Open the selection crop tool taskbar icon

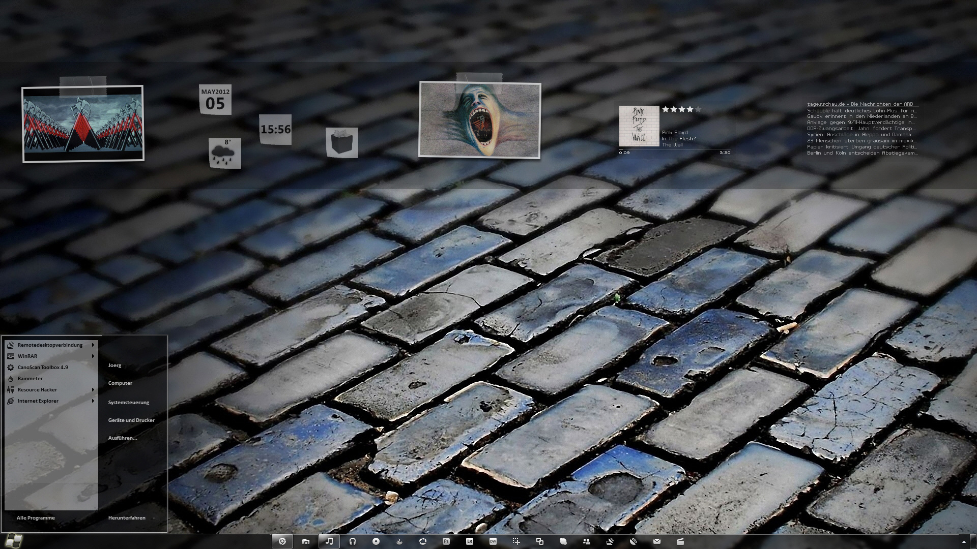tap(516, 541)
